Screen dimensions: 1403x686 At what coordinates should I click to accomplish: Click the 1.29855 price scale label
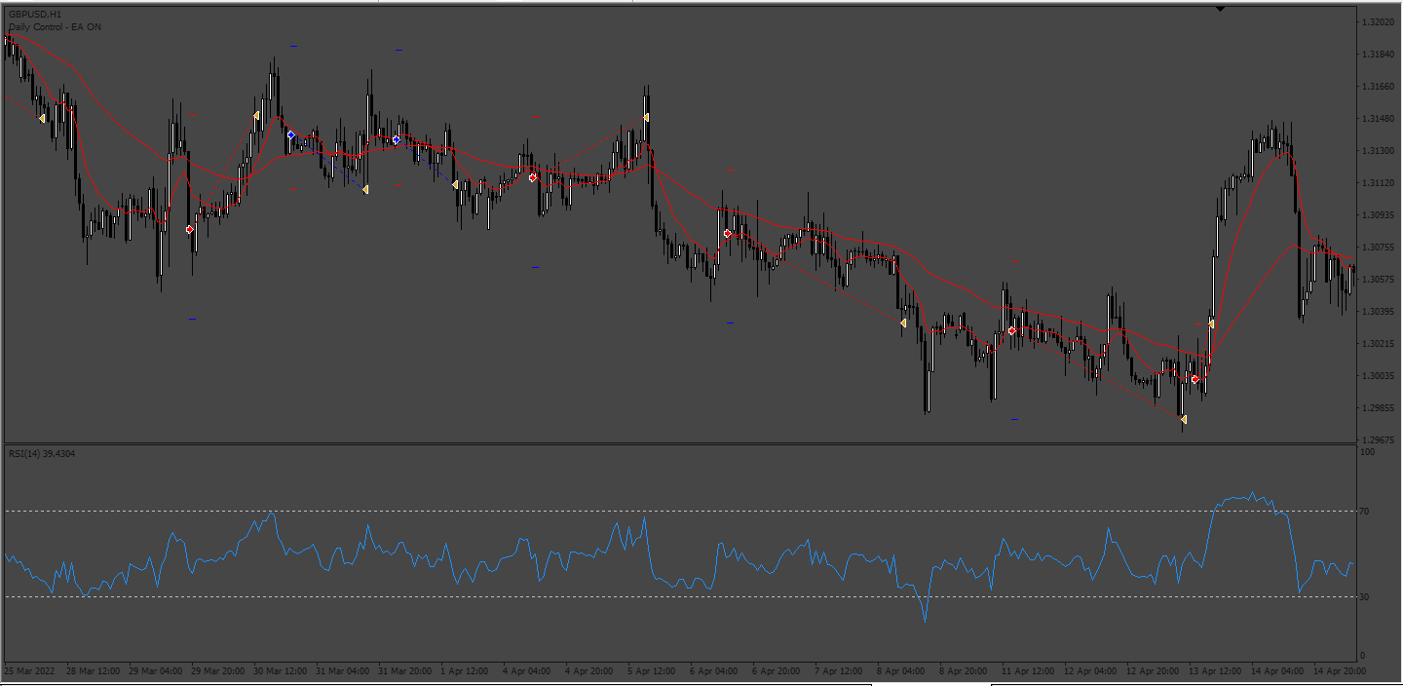coord(1380,408)
